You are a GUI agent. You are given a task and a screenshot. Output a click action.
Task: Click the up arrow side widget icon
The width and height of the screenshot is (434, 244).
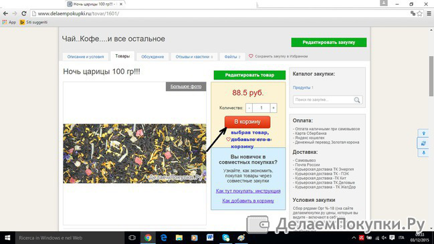click(x=423, y=133)
